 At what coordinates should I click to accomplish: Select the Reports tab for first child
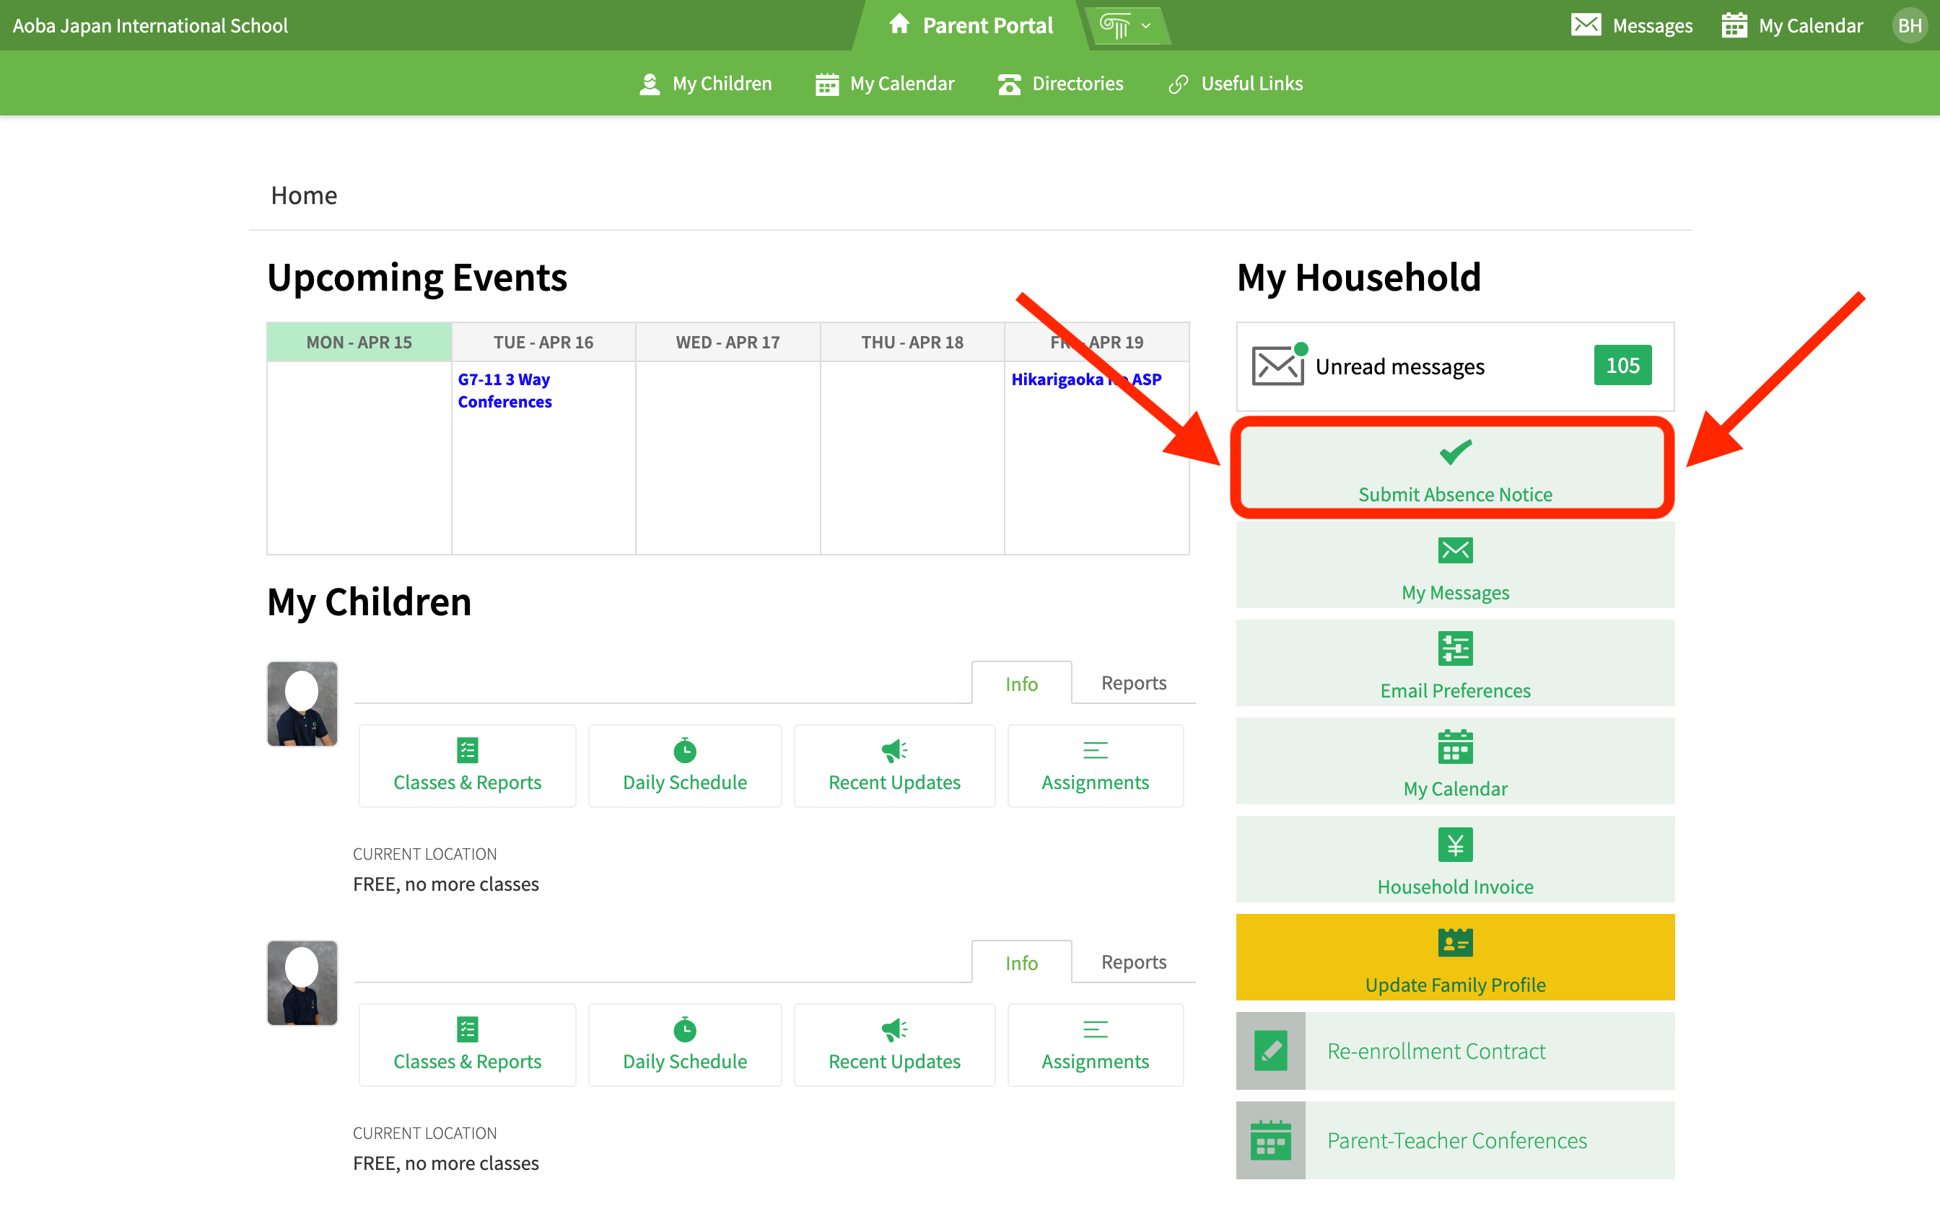[x=1132, y=683]
